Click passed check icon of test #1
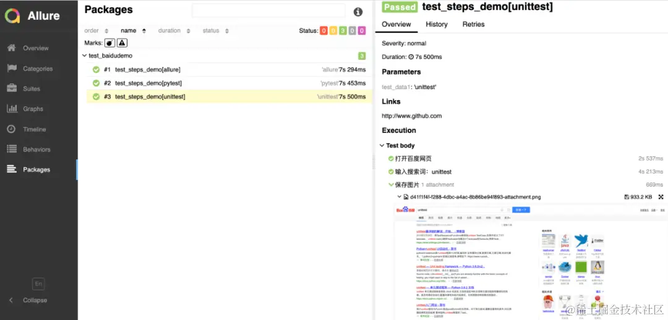Screen dimensions: 668x320 pyautogui.click(x=96, y=70)
